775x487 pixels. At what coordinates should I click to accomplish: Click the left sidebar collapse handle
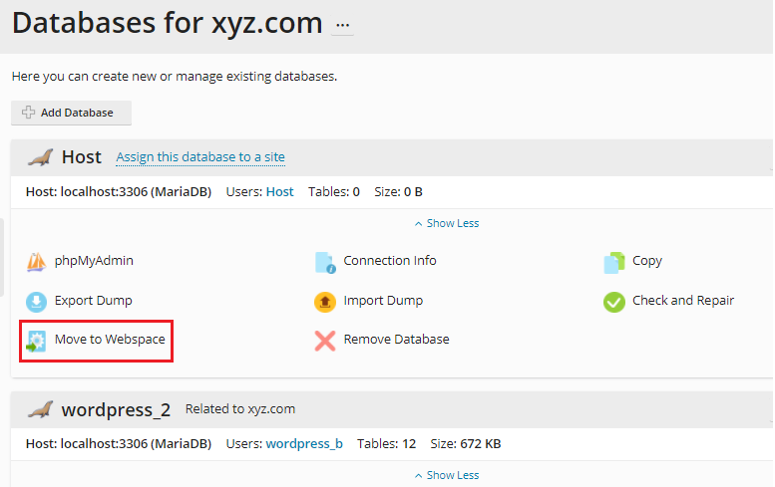click(2, 257)
